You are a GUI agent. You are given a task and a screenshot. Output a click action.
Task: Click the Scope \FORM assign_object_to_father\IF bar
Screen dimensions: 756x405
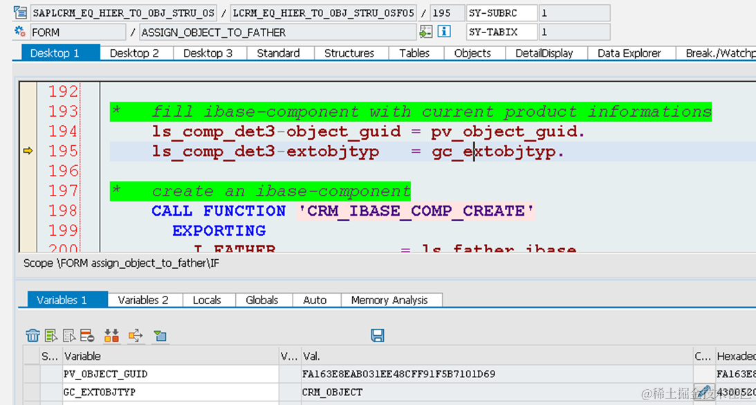[x=122, y=263]
